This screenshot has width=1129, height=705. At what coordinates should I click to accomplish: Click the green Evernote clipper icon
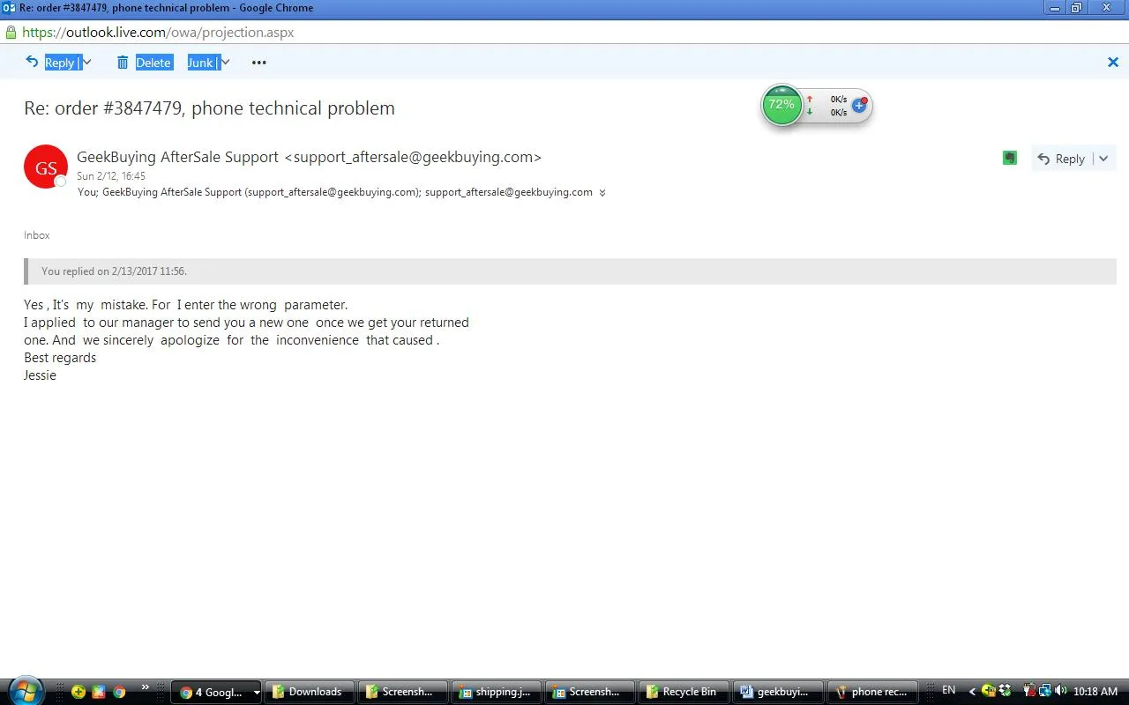click(x=1010, y=158)
